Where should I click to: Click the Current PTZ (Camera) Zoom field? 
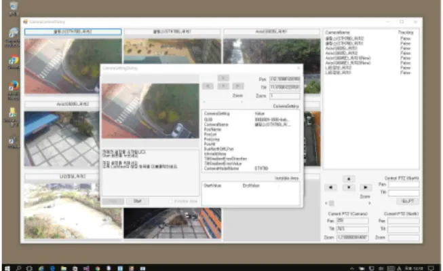pos(352,238)
